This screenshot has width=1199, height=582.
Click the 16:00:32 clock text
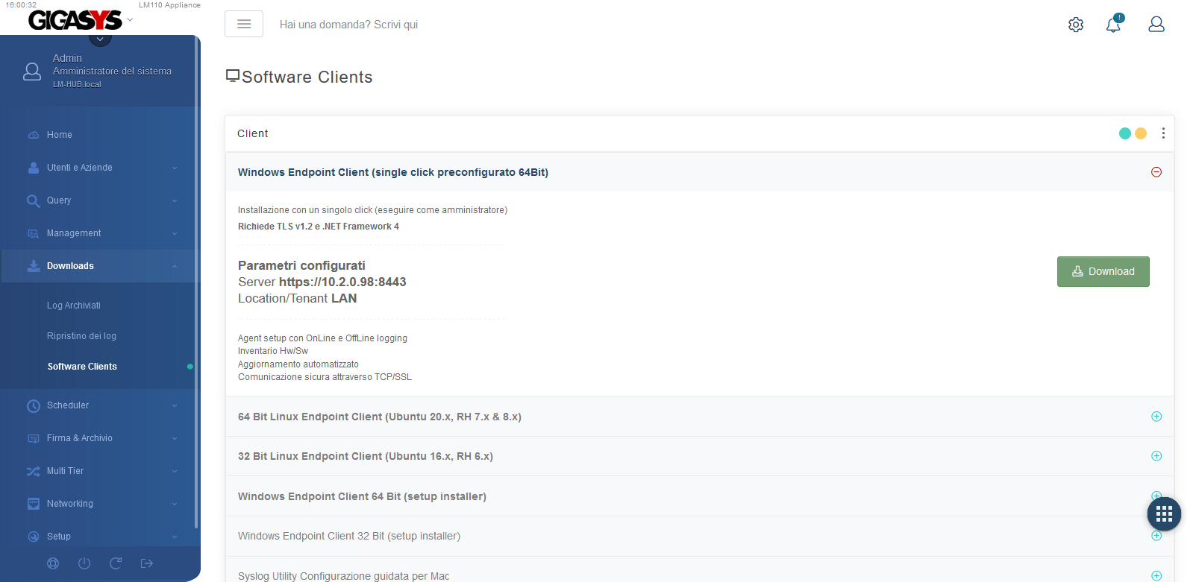(x=21, y=5)
